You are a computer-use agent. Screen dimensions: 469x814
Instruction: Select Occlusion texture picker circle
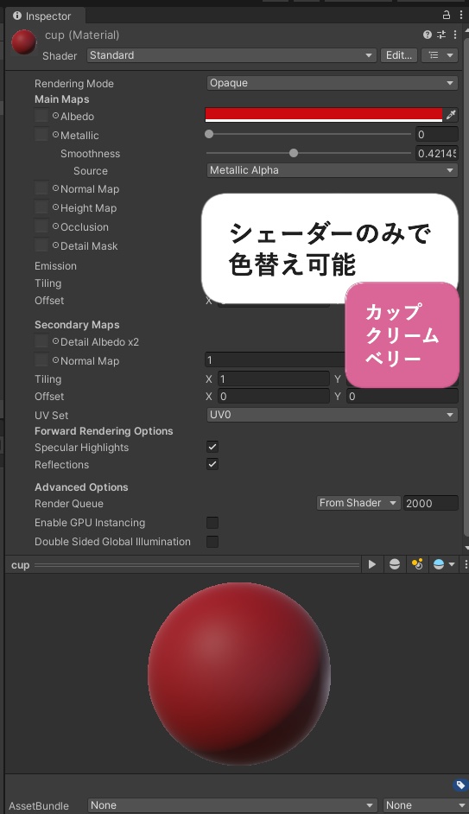[55, 226]
